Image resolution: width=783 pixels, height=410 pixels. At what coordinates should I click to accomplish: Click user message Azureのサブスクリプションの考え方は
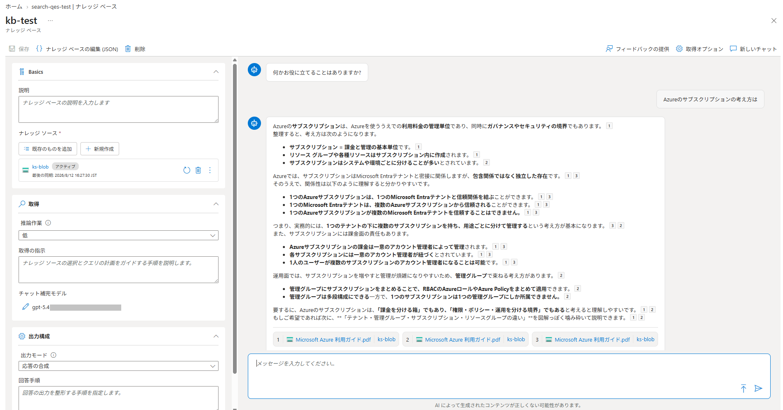[x=710, y=99]
